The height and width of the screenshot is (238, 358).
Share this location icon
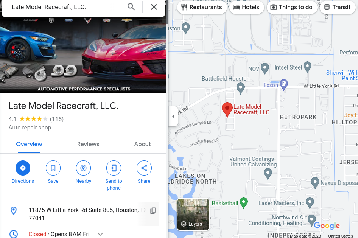[144, 168]
